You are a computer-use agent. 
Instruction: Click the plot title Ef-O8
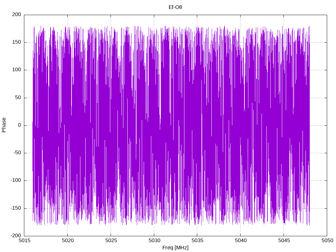click(x=175, y=7)
